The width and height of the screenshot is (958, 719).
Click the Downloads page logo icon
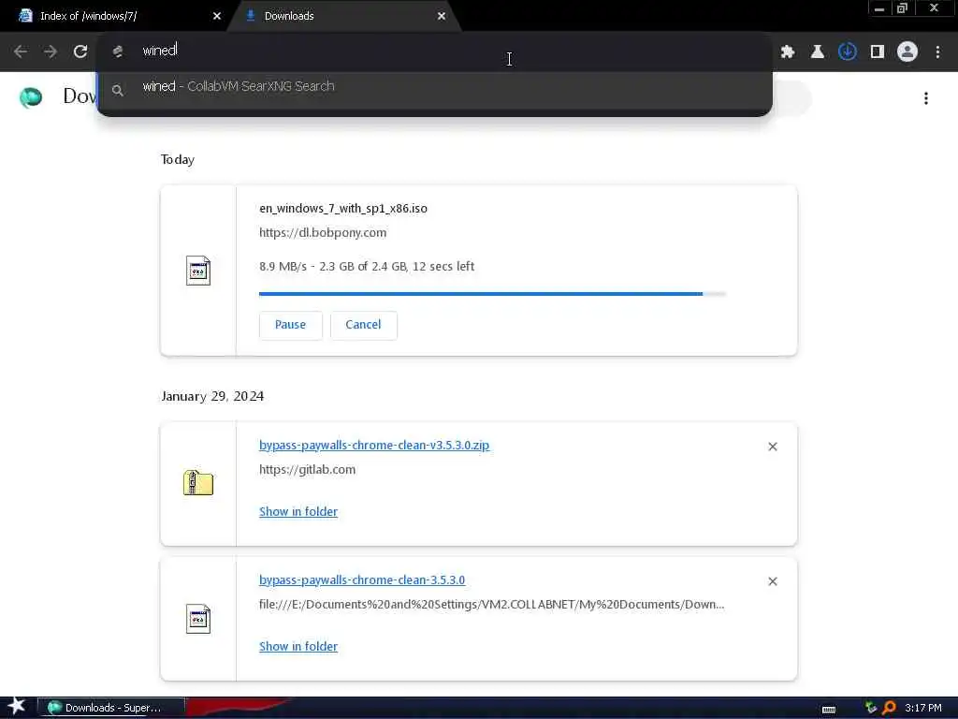[x=31, y=97]
